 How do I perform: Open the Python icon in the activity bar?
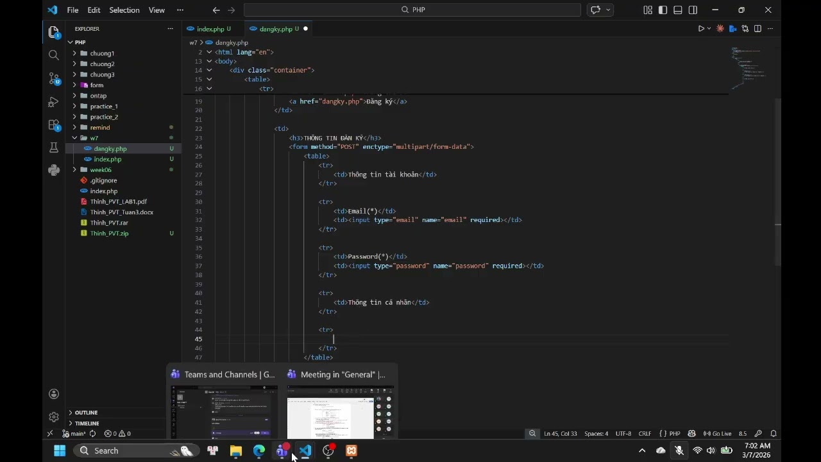[54, 170]
